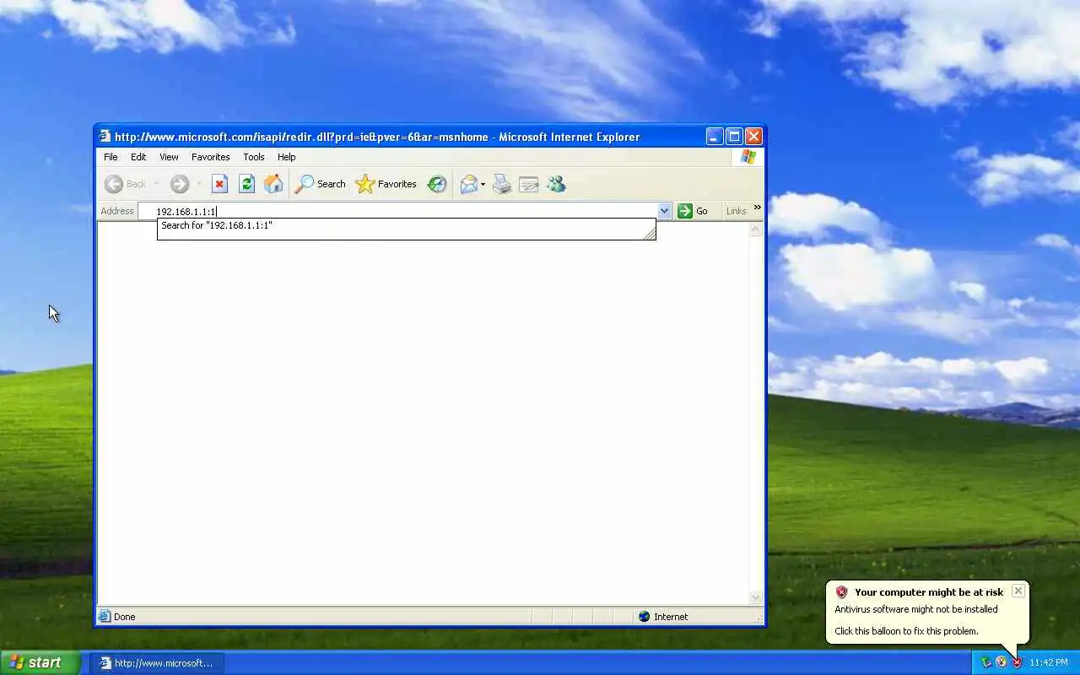Viewport: 1080px width, 675px height.
Task: Open the File menu
Action: pos(111,157)
